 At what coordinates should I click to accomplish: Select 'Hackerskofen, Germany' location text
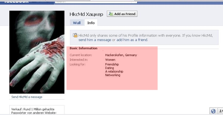pos(121,55)
